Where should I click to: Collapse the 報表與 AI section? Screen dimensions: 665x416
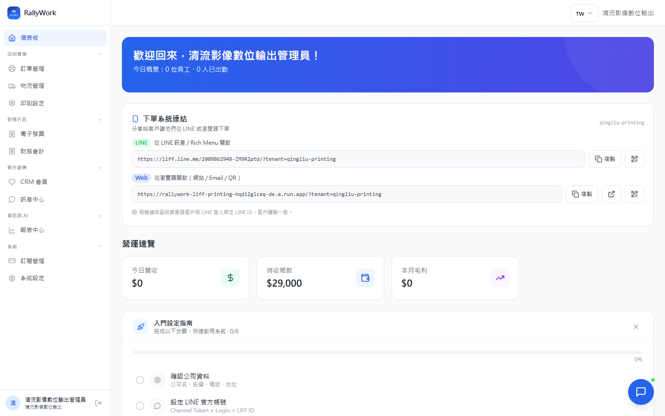point(100,216)
